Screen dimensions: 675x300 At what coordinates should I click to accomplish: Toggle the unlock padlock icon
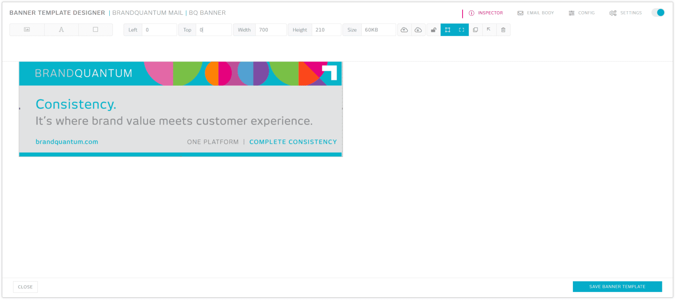(433, 30)
